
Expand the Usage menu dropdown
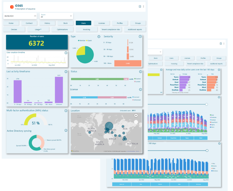pyautogui.click(x=41, y=29)
